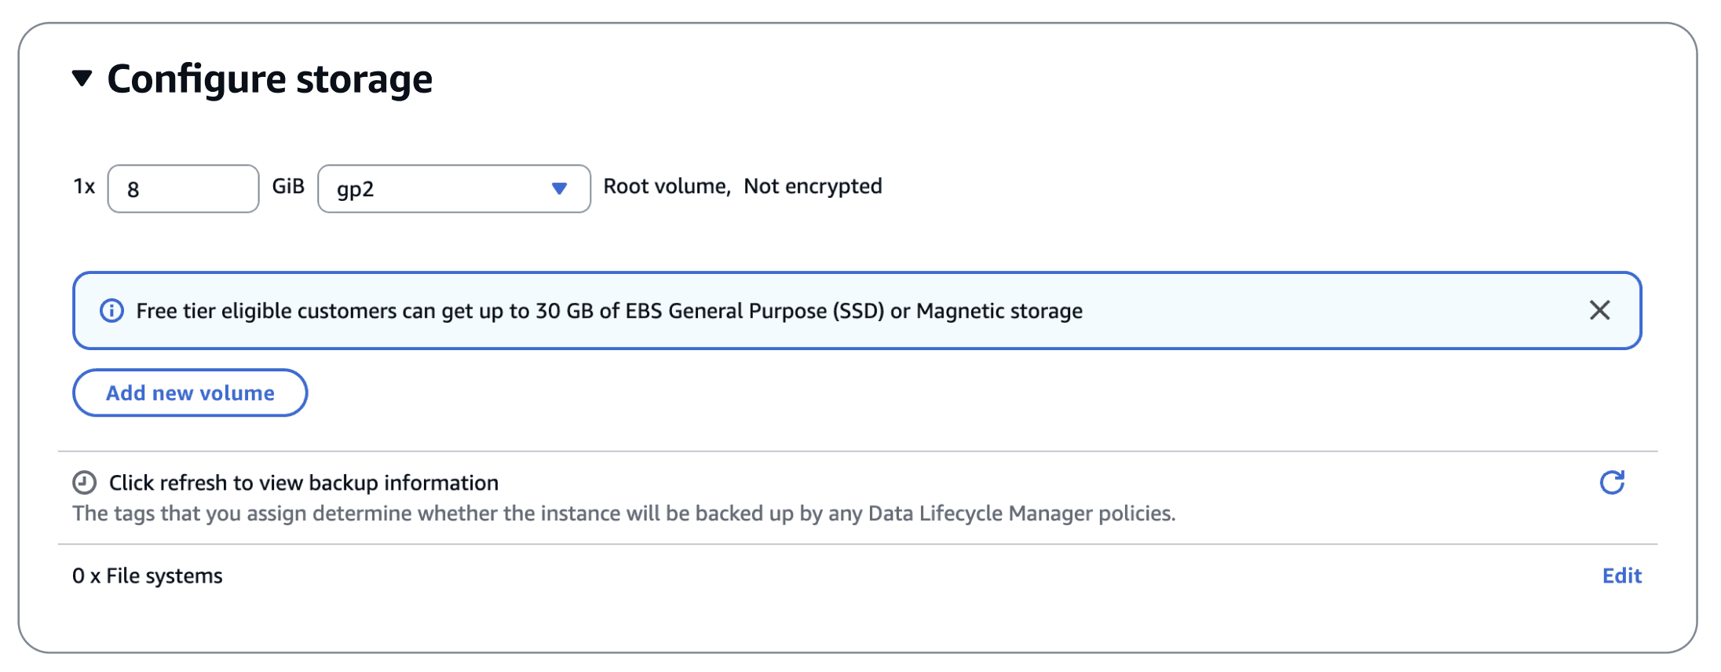The image size is (1721, 672).
Task: Click the Add new volume button
Action: point(190,393)
